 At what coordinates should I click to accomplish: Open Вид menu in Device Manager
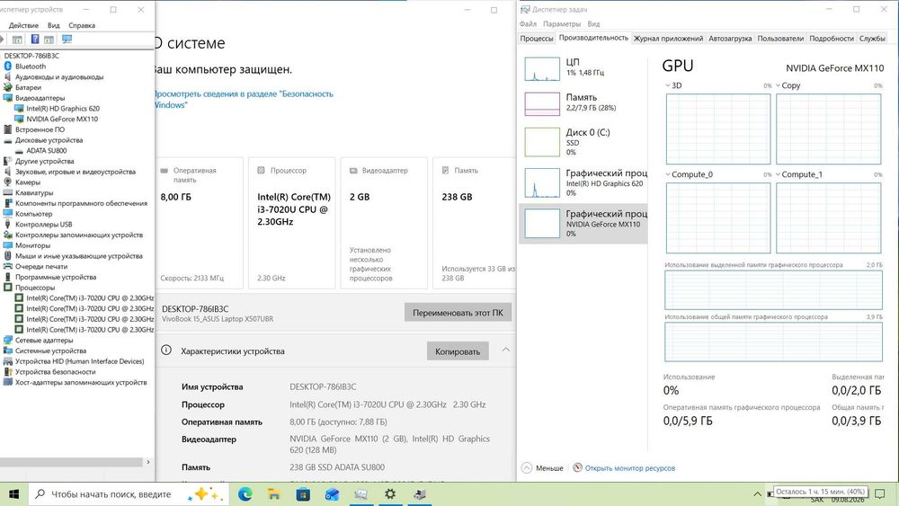tap(53, 25)
